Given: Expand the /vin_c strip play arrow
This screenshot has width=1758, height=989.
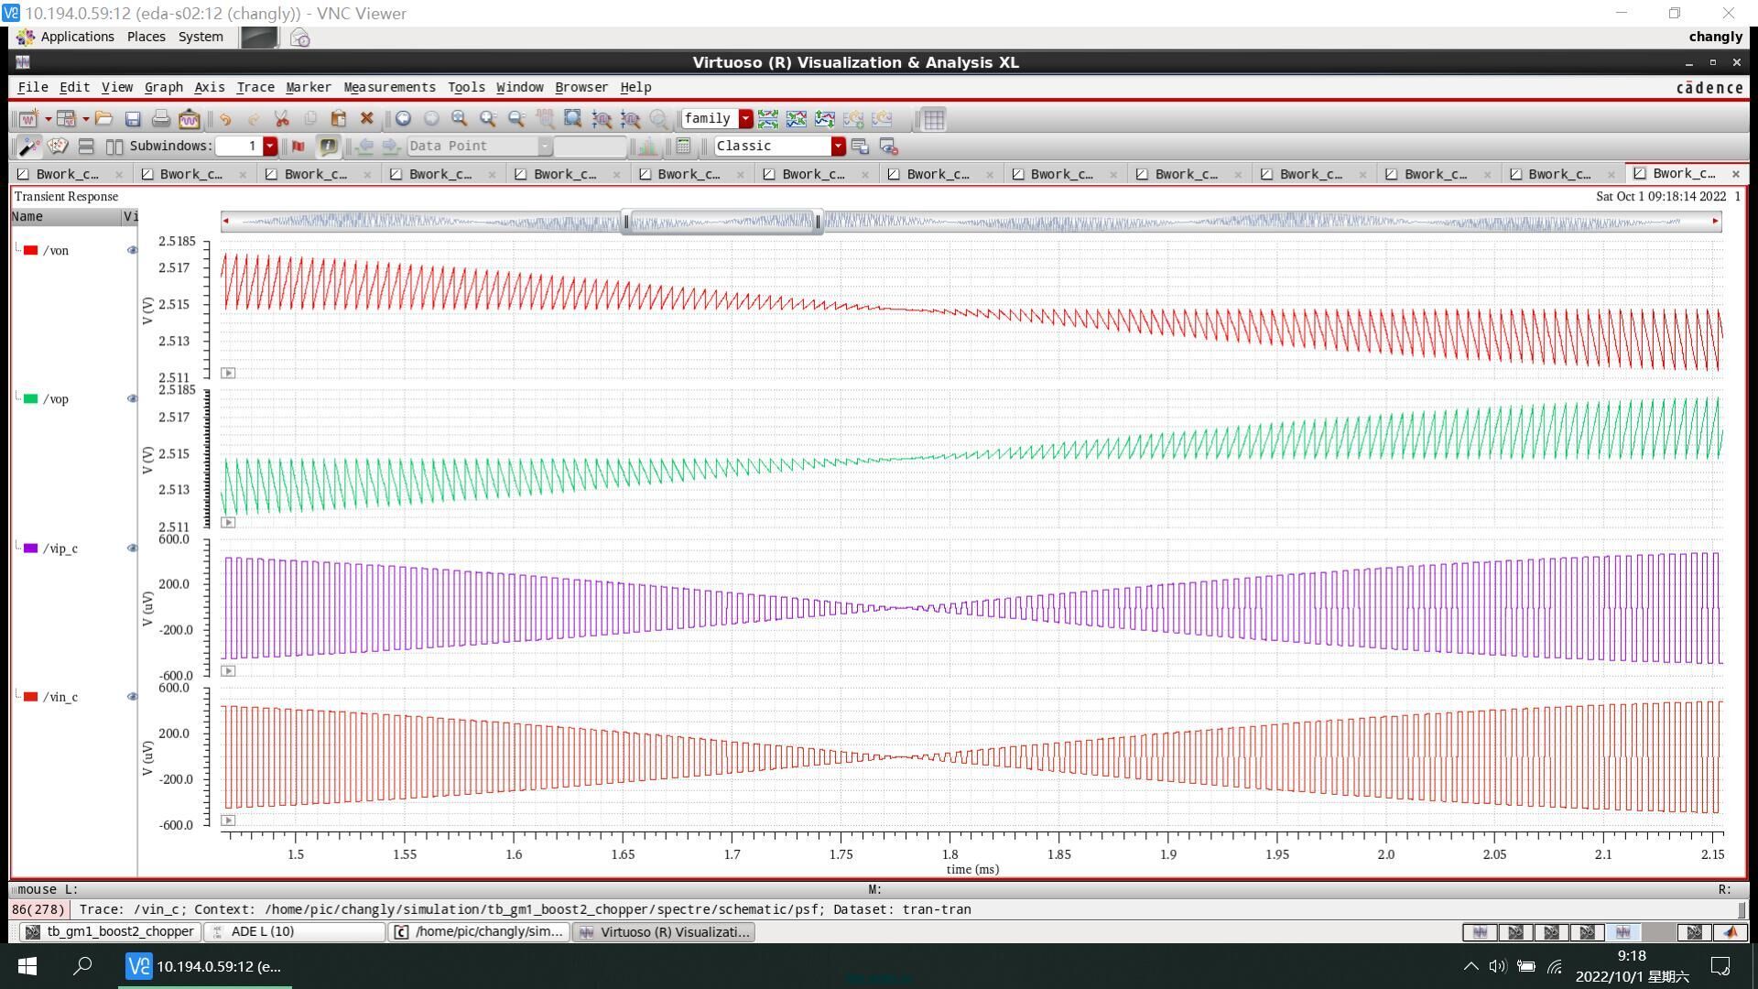Looking at the screenshot, I should [x=229, y=821].
